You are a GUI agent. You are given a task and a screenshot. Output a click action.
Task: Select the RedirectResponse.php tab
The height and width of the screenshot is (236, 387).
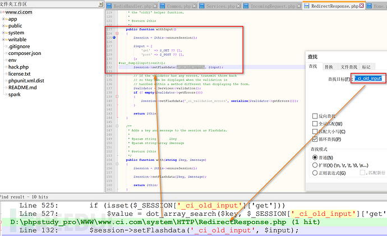click(335, 6)
